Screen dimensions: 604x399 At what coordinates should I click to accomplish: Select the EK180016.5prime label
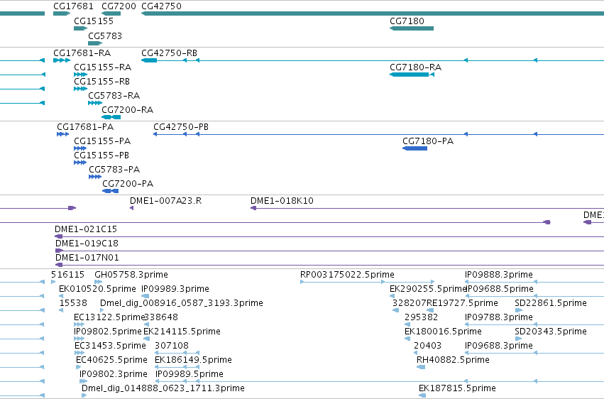[444, 332]
